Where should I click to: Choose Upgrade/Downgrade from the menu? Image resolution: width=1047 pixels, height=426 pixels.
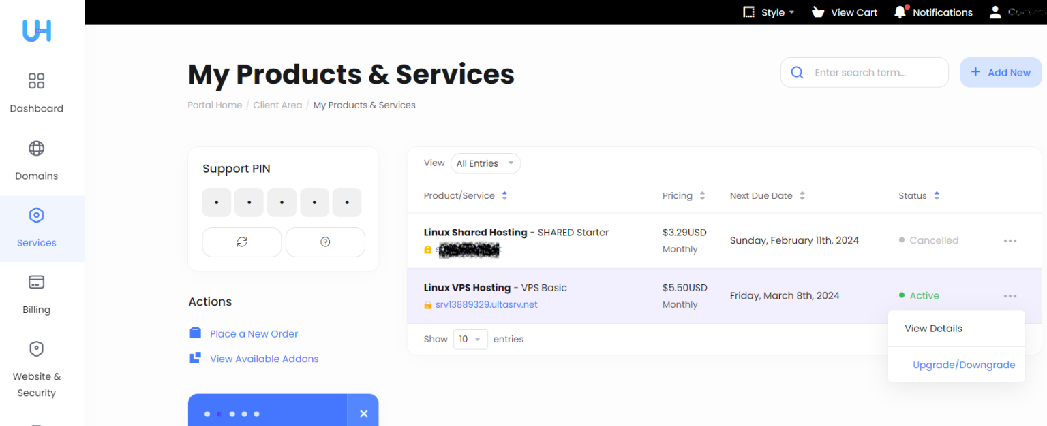coord(964,365)
